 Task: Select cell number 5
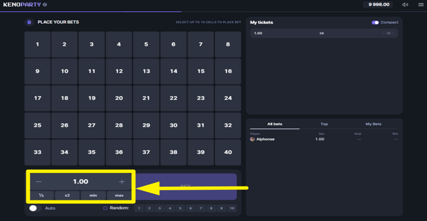tap(146, 44)
